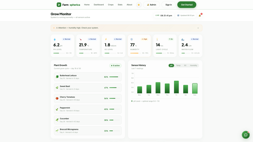The image size is (253, 142).
Task: Click the Butterhead Lettuce leaf icon
Action: [x=57, y=77]
